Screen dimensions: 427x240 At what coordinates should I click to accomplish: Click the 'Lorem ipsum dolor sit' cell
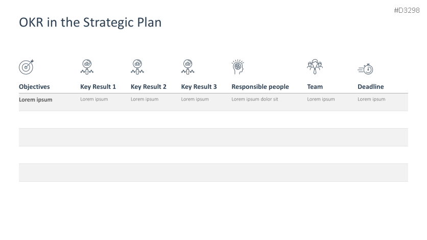click(254, 99)
